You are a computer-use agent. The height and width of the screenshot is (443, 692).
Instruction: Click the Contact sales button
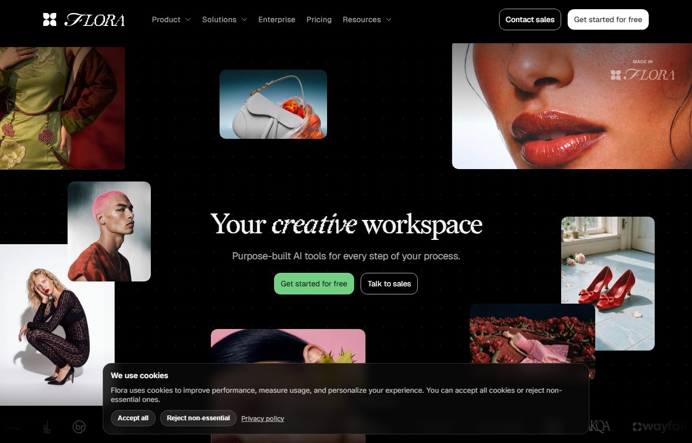click(530, 19)
